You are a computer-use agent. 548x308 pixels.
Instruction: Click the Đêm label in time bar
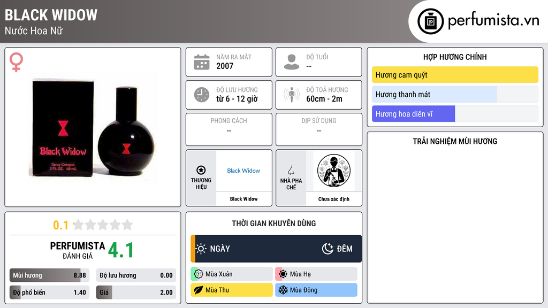pos(345,249)
